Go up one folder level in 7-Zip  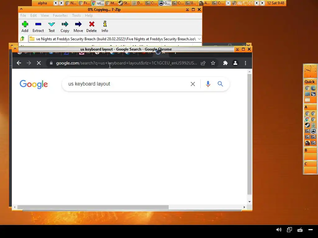22,39
